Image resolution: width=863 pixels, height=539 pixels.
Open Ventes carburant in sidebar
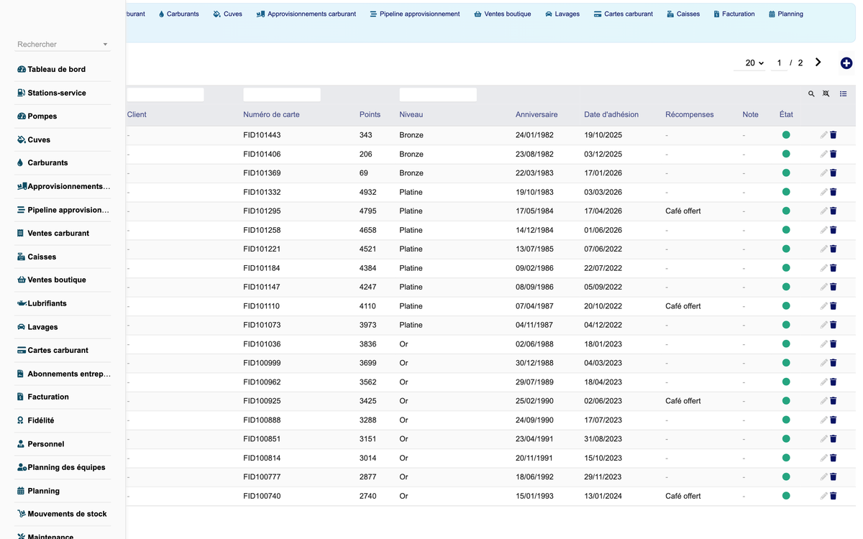(52, 233)
